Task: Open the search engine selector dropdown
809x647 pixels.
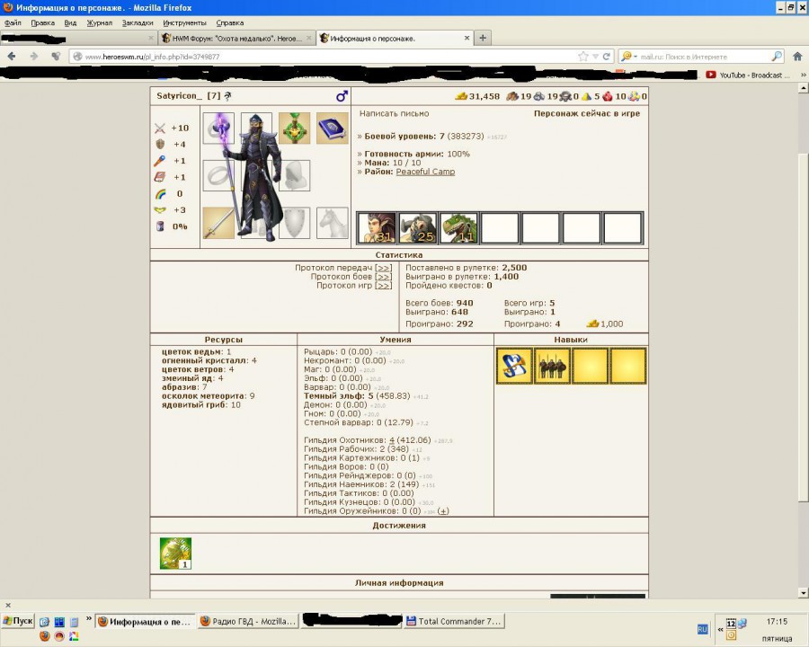Action: tap(628, 57)
